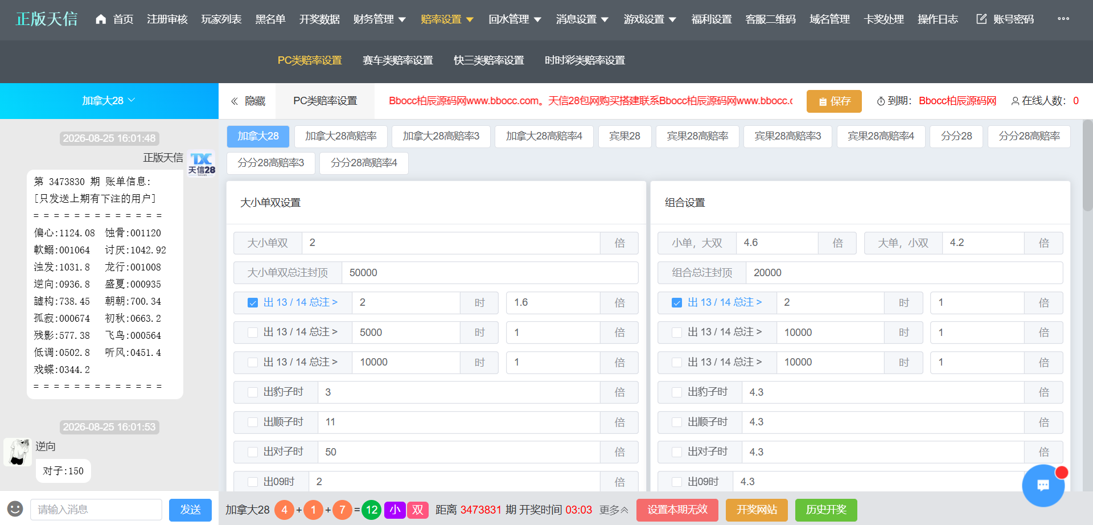This screenshot has height=525, width=1093.
Task: Click the green sum ball 12
Action: (x=372, y=510)
